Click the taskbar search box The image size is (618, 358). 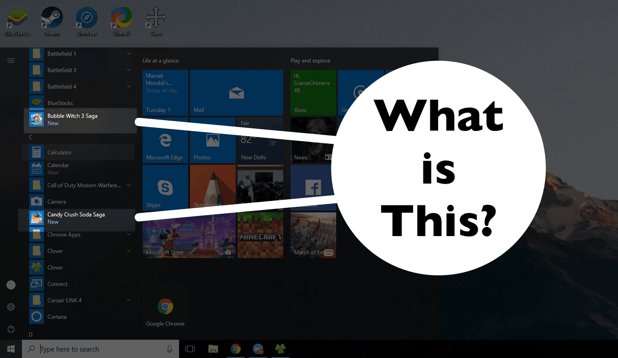pyautogui.click(x=100, y=349)
